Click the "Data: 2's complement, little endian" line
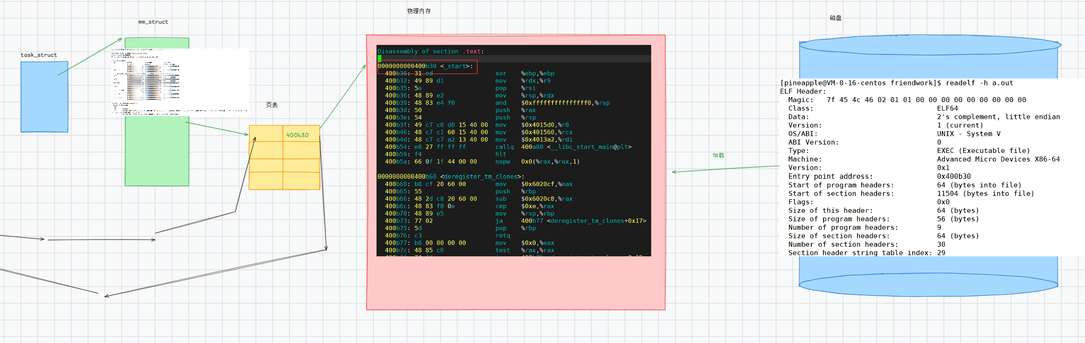The height and width of the screenshot is (343, 1085). point(924,117)
